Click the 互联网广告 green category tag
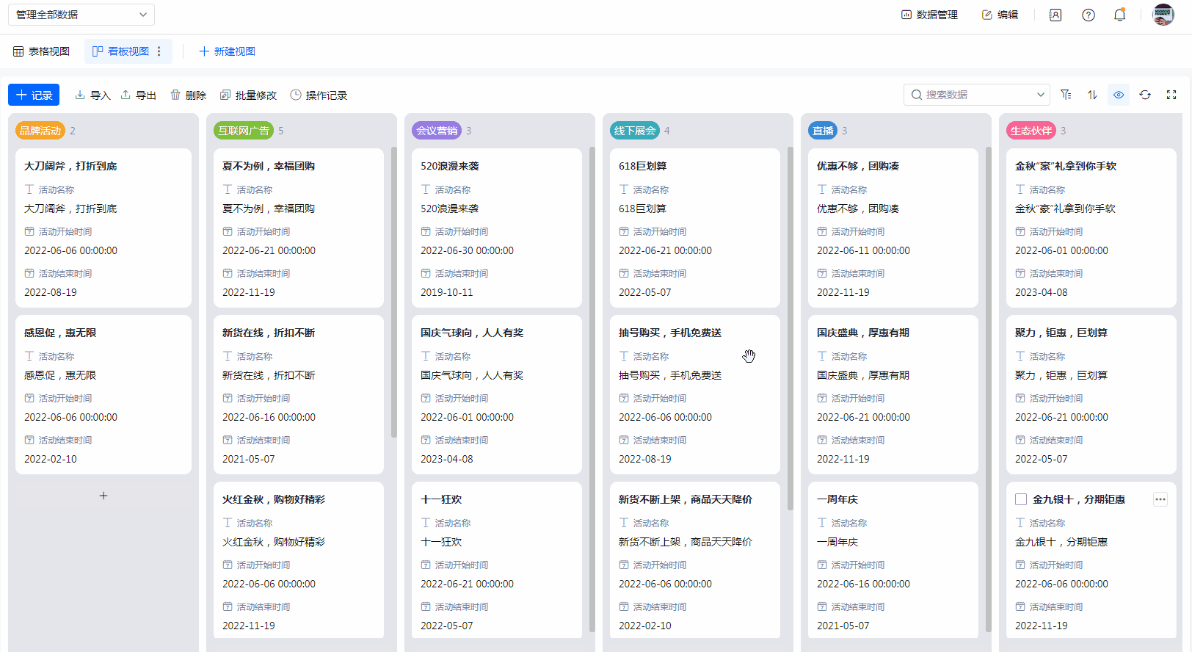 point(244,131)
